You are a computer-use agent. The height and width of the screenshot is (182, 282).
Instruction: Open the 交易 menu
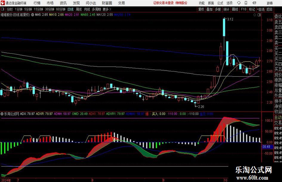coord(121,3)
